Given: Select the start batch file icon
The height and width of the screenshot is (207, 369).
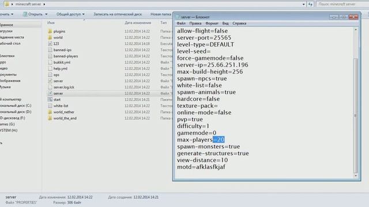Looking at the screenshot, I should 50,99.
